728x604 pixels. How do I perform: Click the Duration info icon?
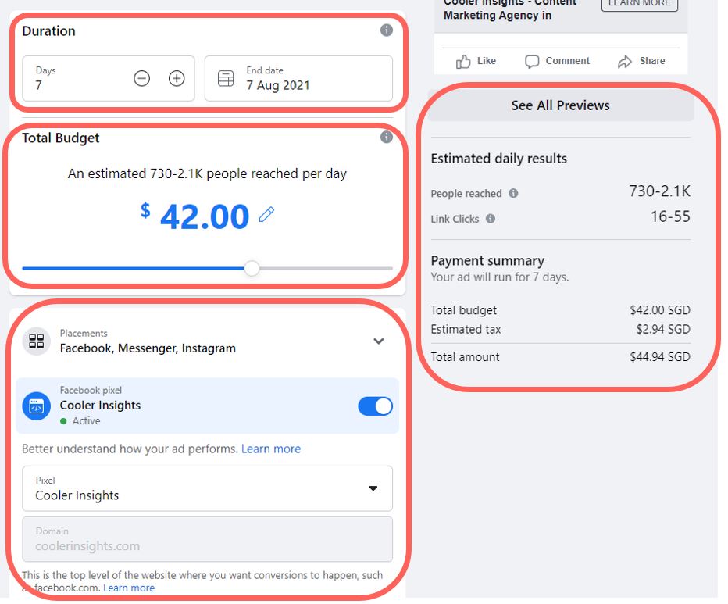(387, 30)
